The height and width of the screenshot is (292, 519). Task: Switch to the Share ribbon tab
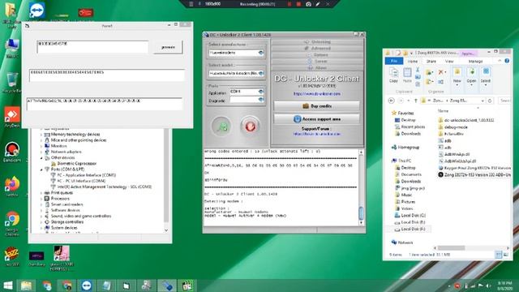tap(431, 62)
